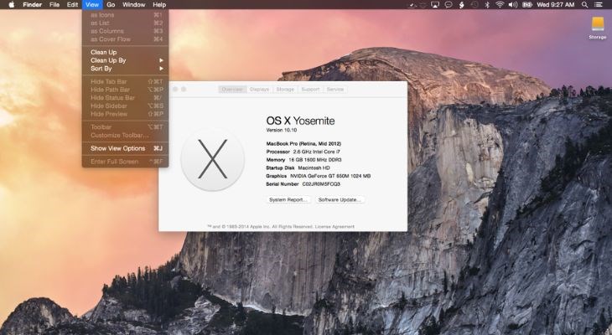The height and width of the screenshot is (335, 612).
Task: Switch to the Overview tab
Action: [232, 90]
